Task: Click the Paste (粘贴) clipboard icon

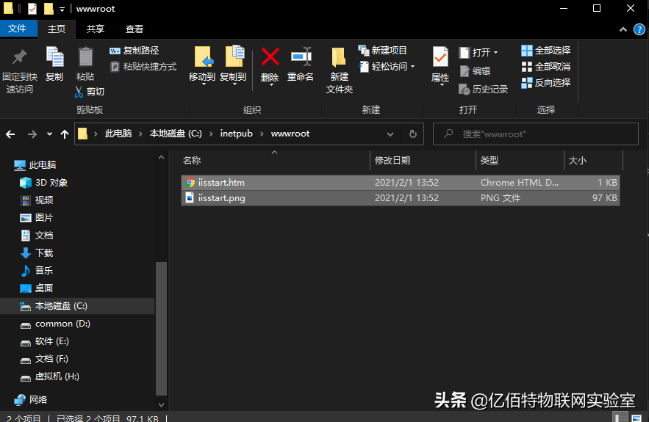Action: click(x=85, y=57)
